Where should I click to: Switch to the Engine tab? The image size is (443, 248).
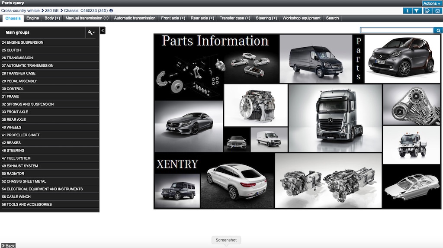pos(32,18)
